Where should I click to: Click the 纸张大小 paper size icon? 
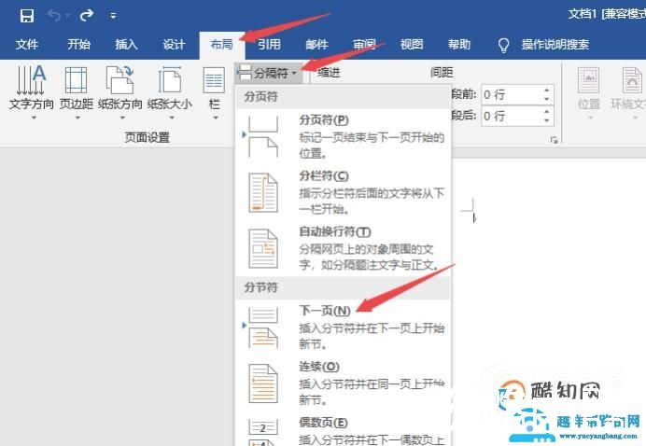[x=170, y=80]
